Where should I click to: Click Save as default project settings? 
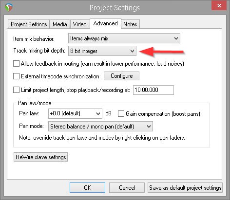point(185,188)
